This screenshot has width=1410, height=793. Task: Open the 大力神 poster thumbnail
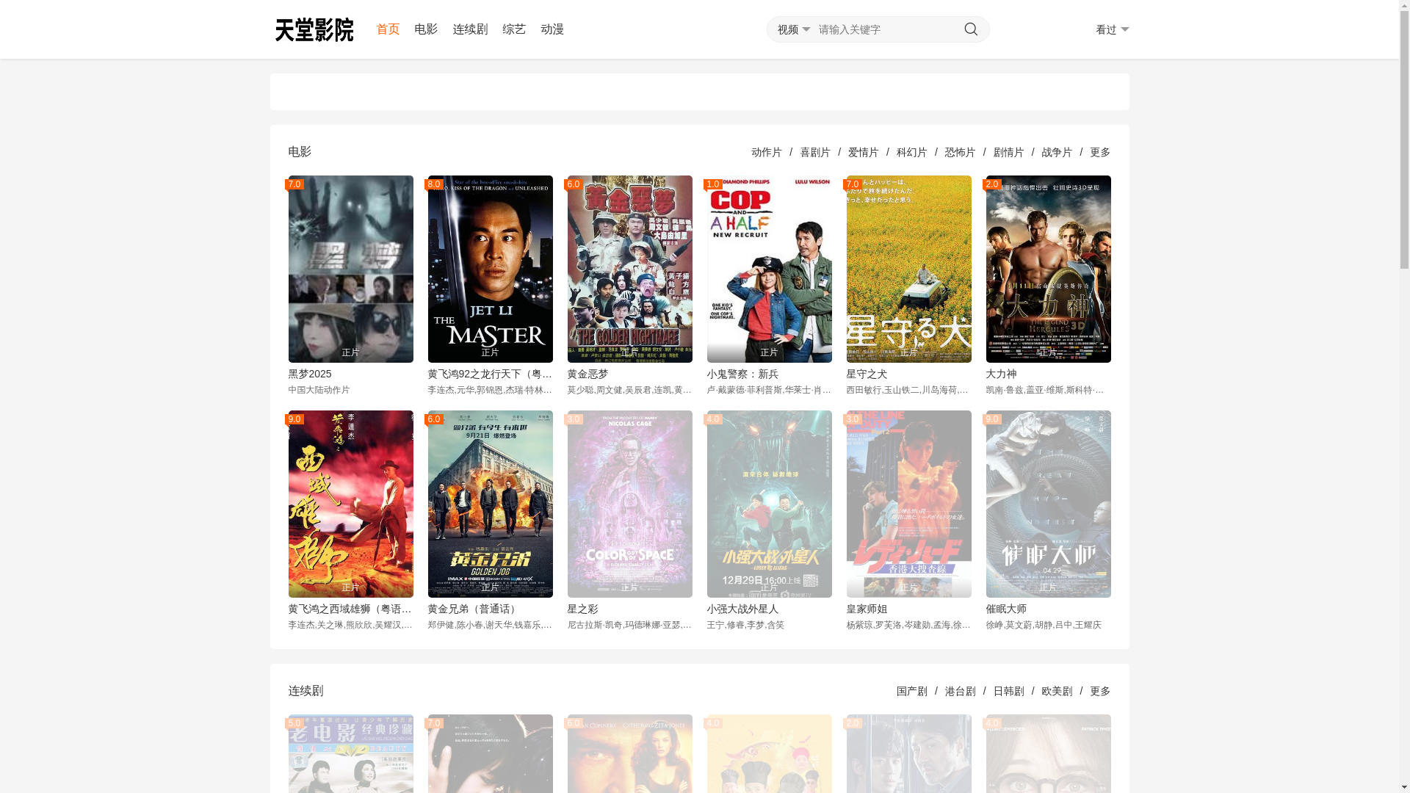(1049, 269)
